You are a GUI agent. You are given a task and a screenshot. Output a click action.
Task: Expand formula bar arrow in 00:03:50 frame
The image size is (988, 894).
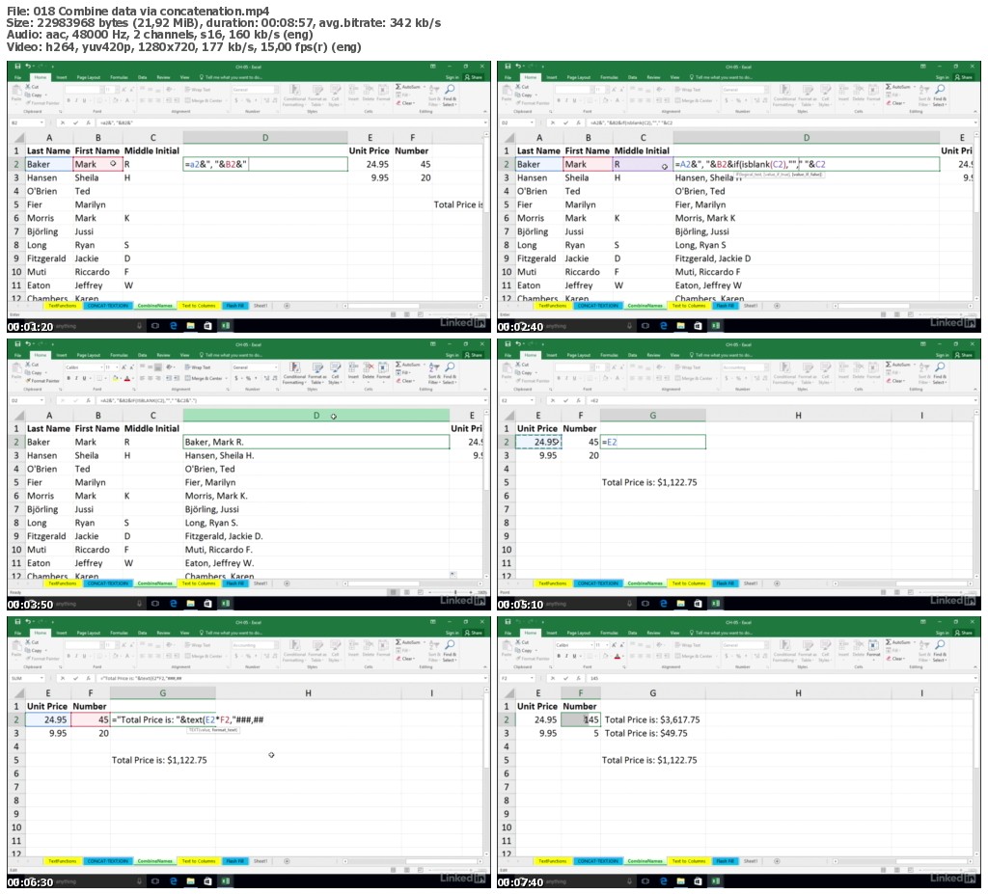coord(485,400)
